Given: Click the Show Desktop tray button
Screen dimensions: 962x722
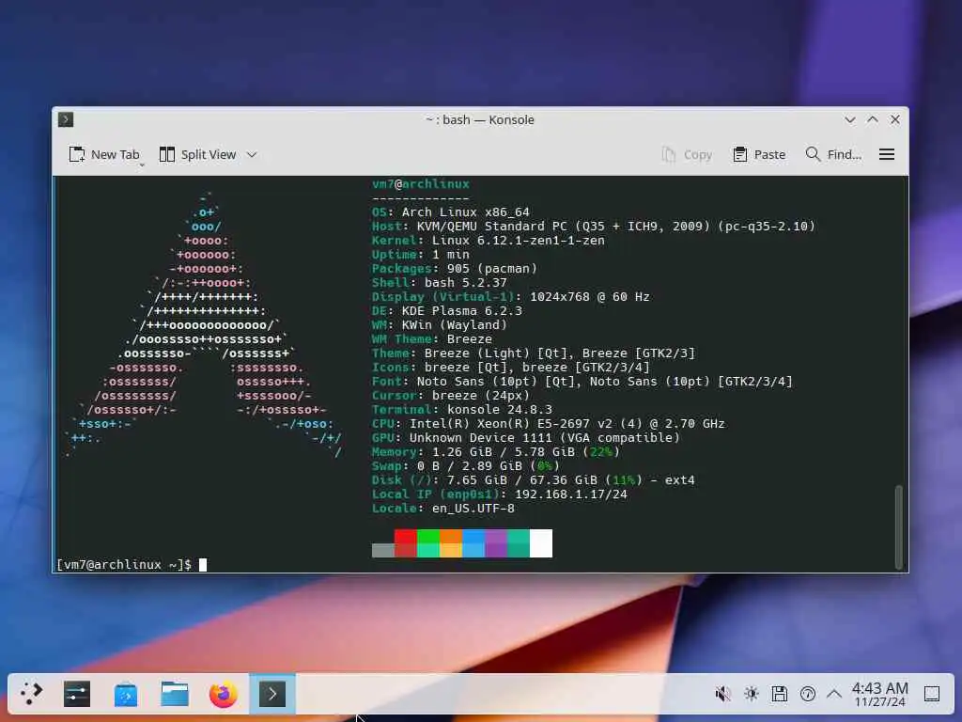Looking at the screenshot, I should click(x=932, y=694).
